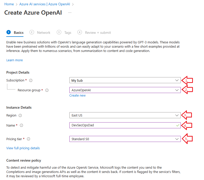Click the Pricing tier info icon
Viewport: 204px width, 180px height.
tap(28, 139)
